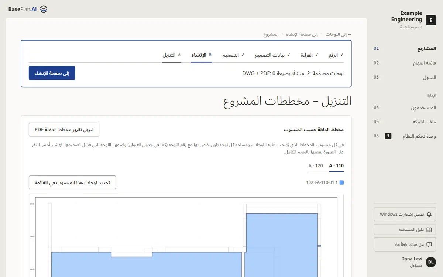Switch to level tab A · 110
This screenshot has width=443, height=277.
(336, 166)
